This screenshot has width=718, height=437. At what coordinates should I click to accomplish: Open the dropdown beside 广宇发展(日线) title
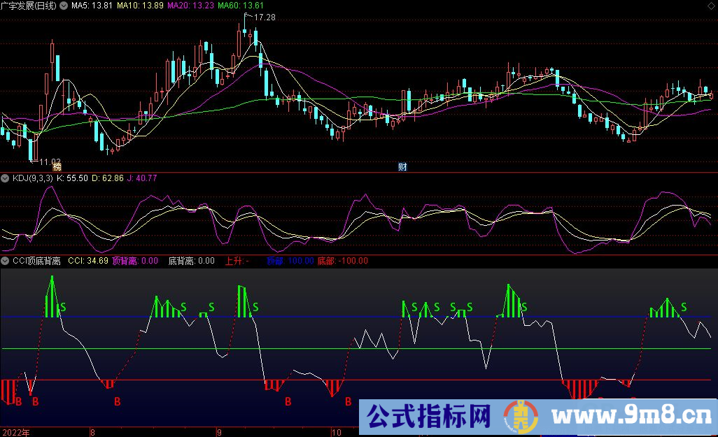pyautogui.click(x=64, y=6)
